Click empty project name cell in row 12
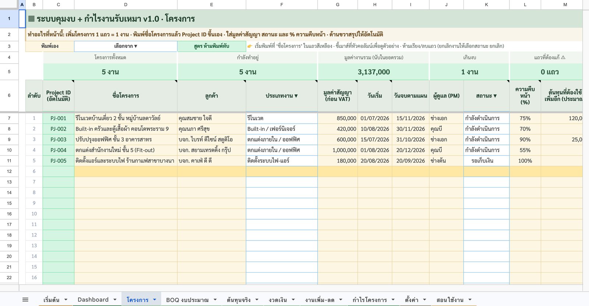Image resolution: width=589 pixels, height=306 pixels. click(x=126, y=171)
